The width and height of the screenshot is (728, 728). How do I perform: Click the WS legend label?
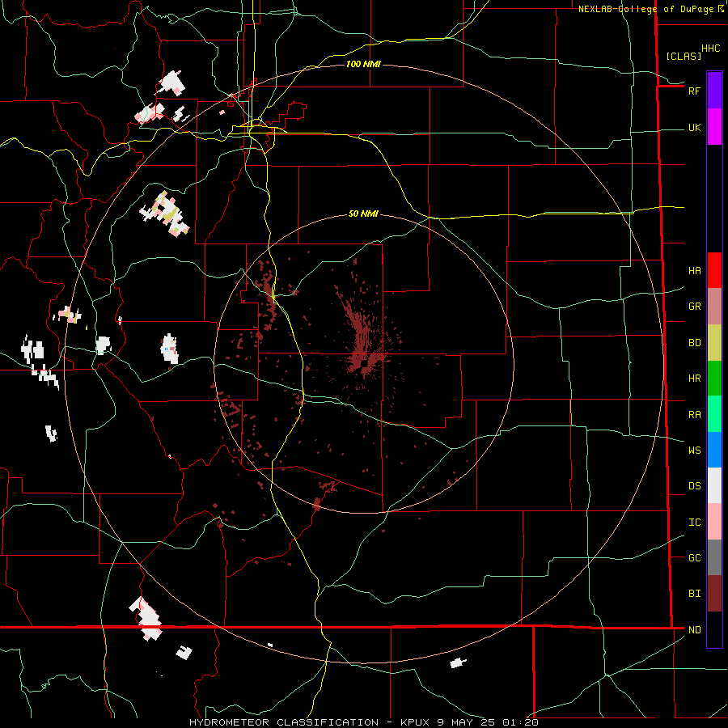pyautogui.click(x=694, y=451)
